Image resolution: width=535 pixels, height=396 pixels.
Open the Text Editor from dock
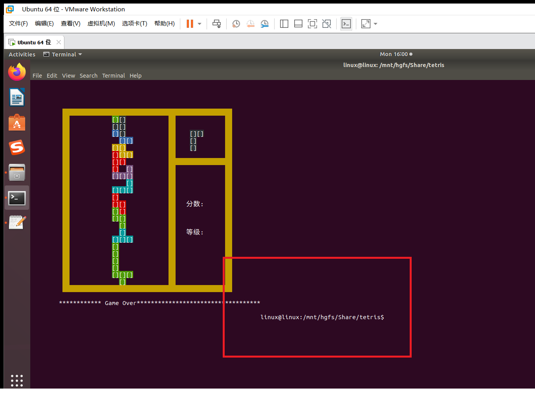pos(17,222)
